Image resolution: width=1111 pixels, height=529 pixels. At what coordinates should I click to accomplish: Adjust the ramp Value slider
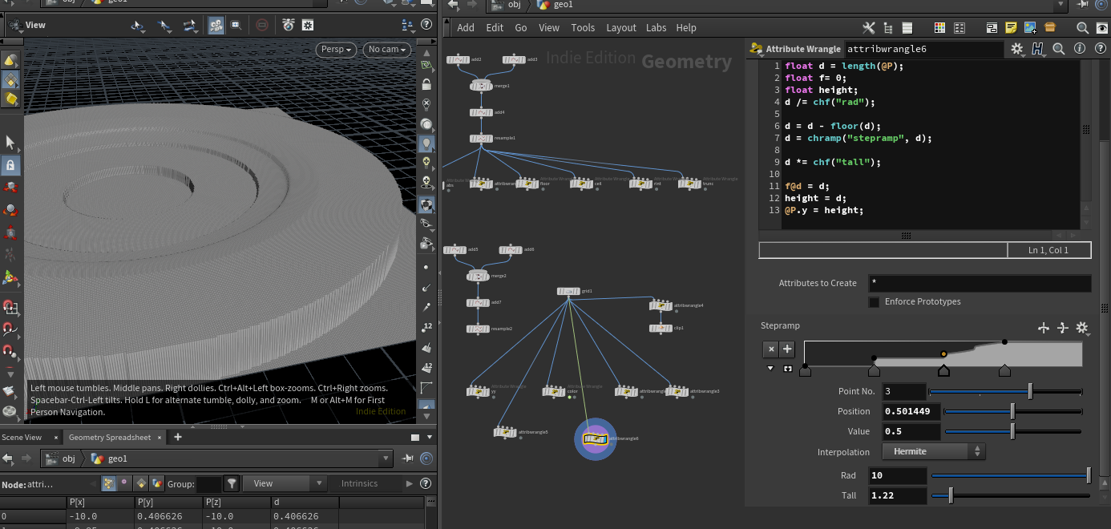click(1014, 432)
